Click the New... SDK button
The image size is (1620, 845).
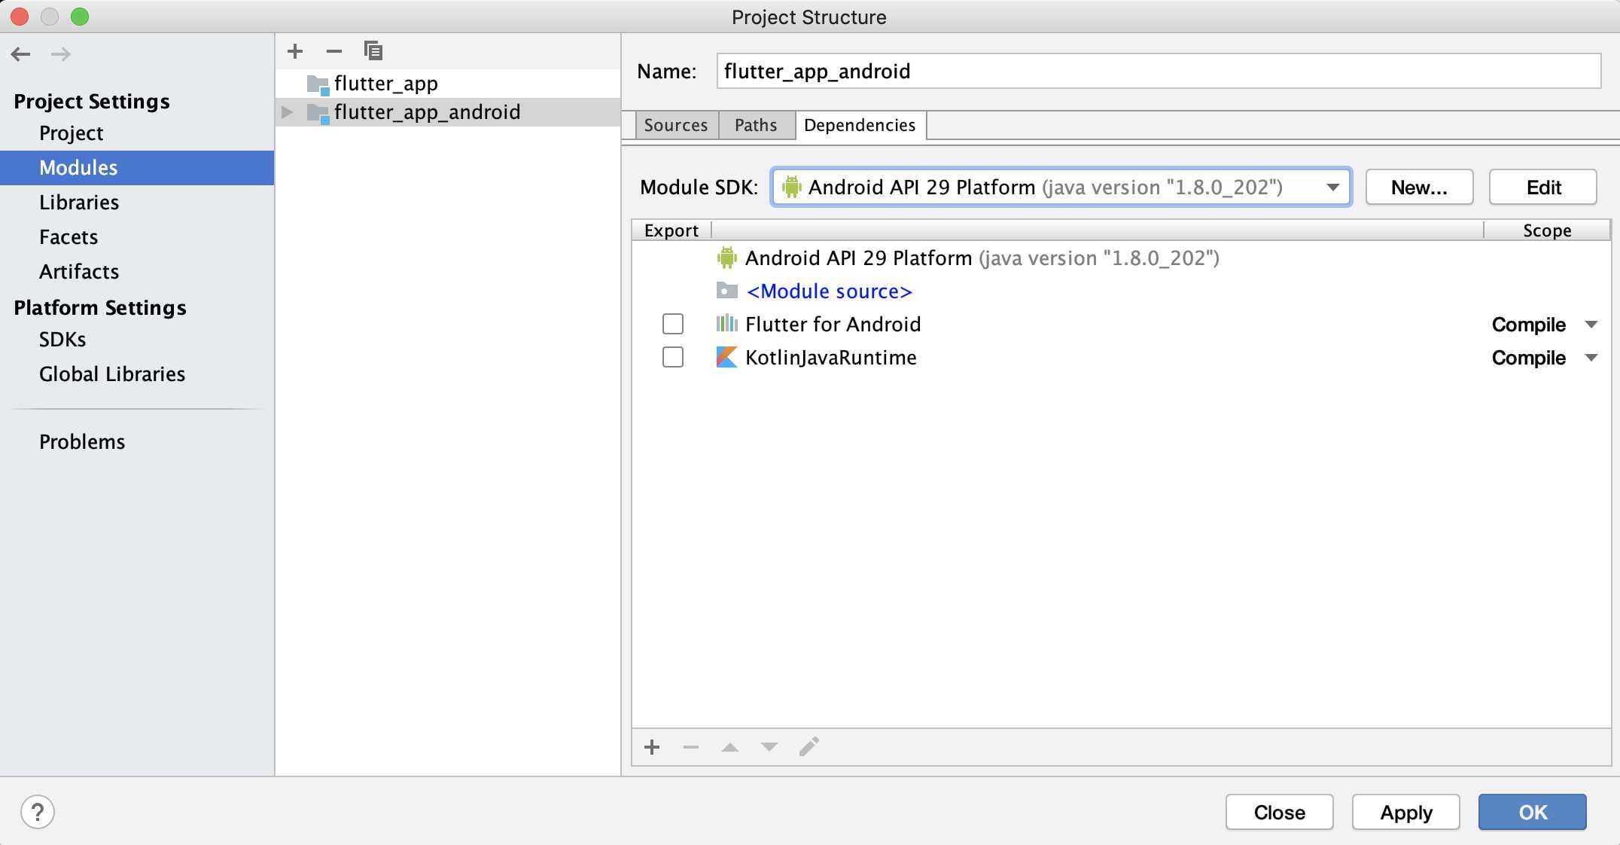click(x=1419, y=187)
